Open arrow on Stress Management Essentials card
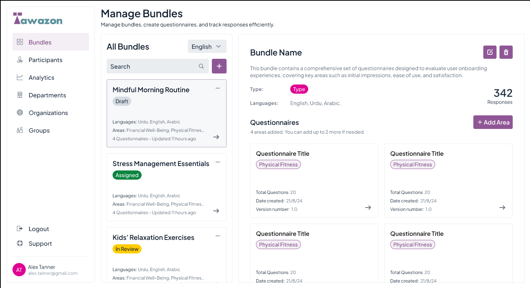The width and height of the screenshot is (530, 288). [216, 211]
